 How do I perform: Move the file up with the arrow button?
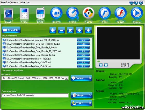pyautogui.click(x=79, y=30)
